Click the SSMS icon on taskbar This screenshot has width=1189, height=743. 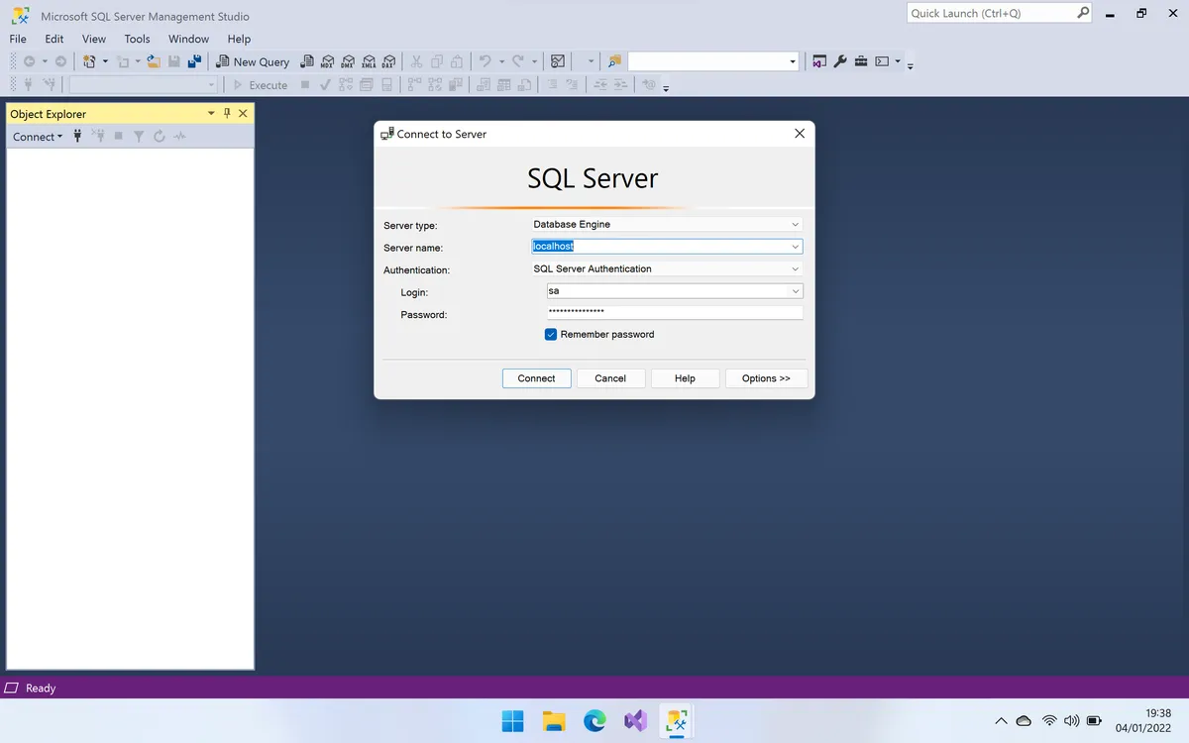pyautogui.click(x=677, y=721)
